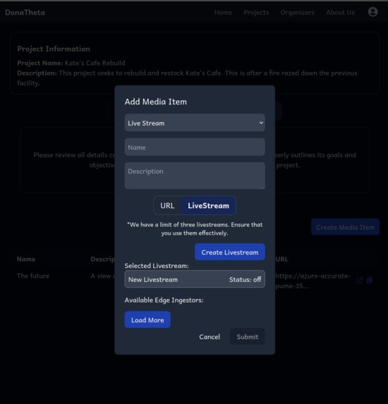Click the Create Media Item button
388x404 pixels.
coord(345,227)
